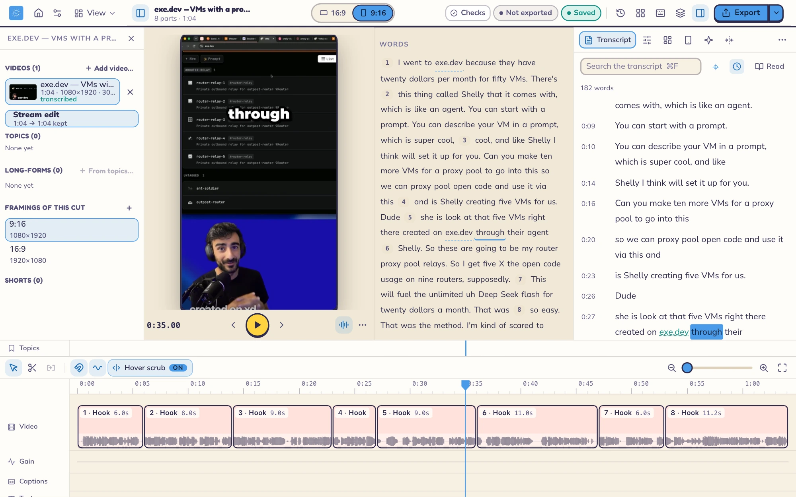Zoom out the timeline
Viewport: 796px width, 497px height.
coord(672,368)
